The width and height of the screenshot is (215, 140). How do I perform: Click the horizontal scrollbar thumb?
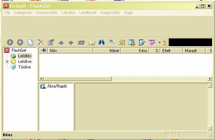click(77, 79)
